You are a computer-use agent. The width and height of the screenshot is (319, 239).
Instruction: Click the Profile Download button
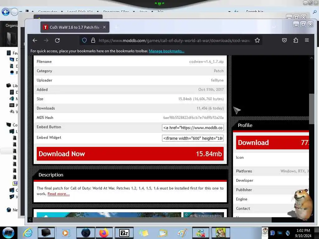(x=273, y=143)
